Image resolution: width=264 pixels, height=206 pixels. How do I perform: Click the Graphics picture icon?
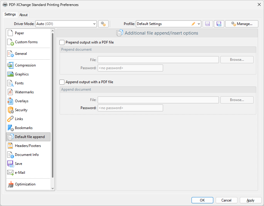click(x=10, y=74)
